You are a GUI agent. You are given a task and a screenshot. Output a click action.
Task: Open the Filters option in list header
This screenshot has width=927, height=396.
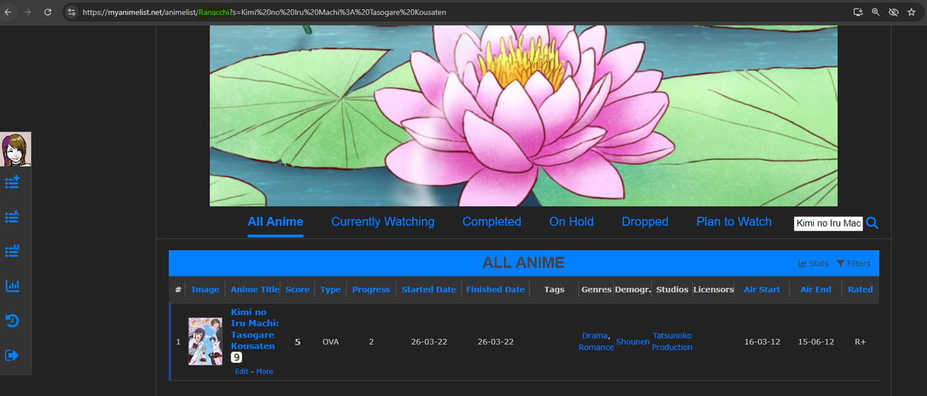pos(853,264)
